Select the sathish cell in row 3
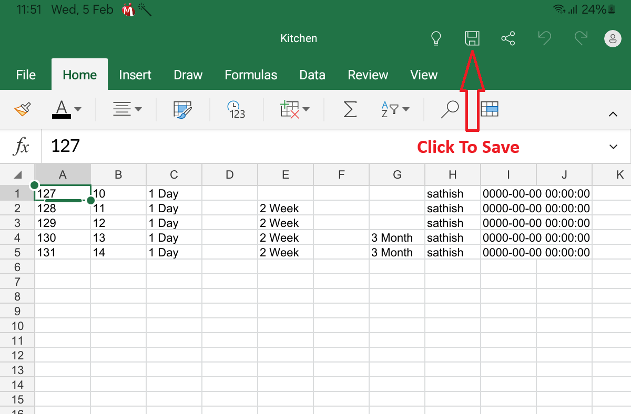631x414 pixels. (453, 223)
